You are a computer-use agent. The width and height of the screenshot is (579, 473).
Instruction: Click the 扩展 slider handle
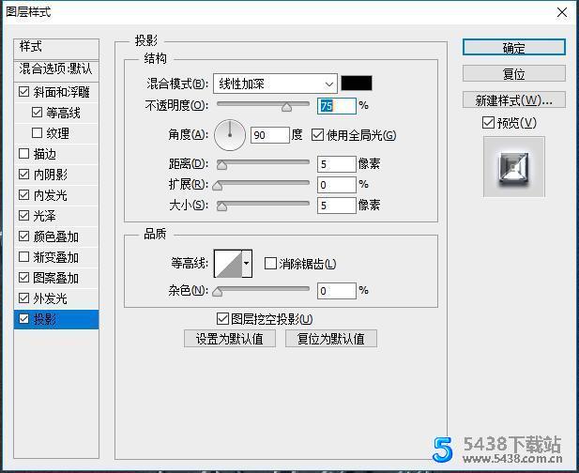tap(218, 186)
